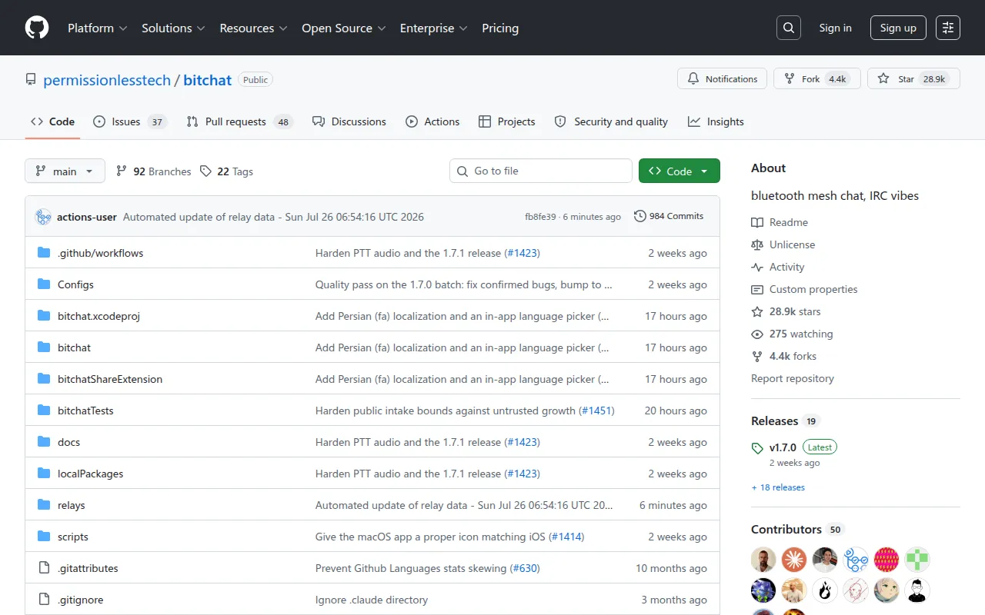Image resolution: width=985 pixels, height=615 pixels.
Task: Expand the main branch selector
Action: coord(65,171)
